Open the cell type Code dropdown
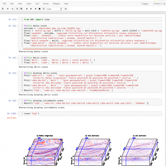166x166 pixels. [54, 9]
